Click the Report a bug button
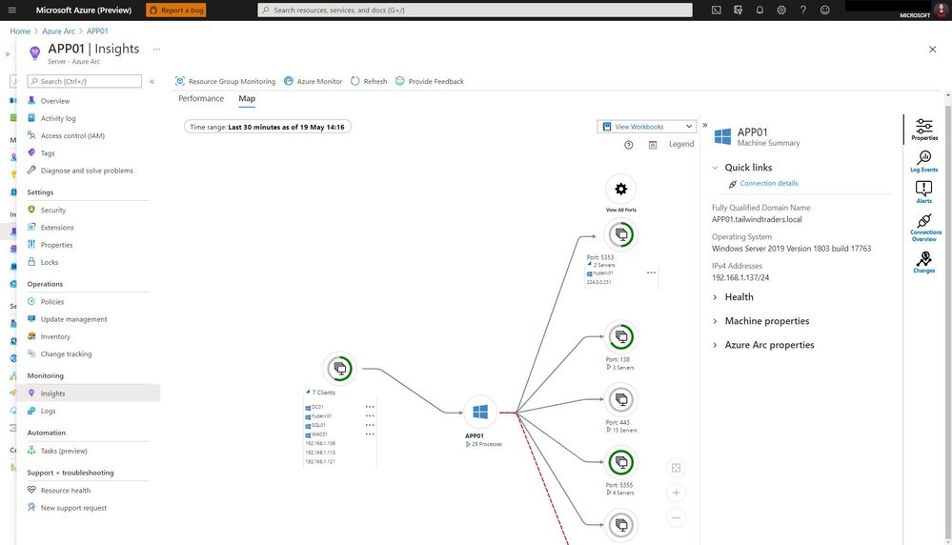Viewport: 952px width, 545px height. [176, 10]
